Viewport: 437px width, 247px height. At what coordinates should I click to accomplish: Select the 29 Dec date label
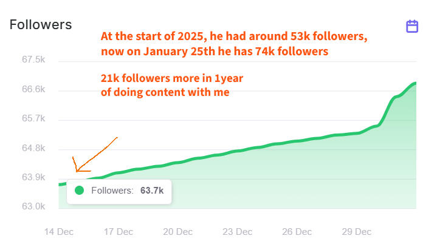(356, 231)
